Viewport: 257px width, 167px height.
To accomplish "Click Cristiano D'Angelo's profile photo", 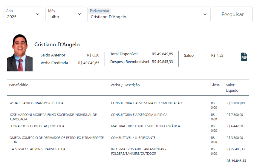I will [x=20, y=53].
